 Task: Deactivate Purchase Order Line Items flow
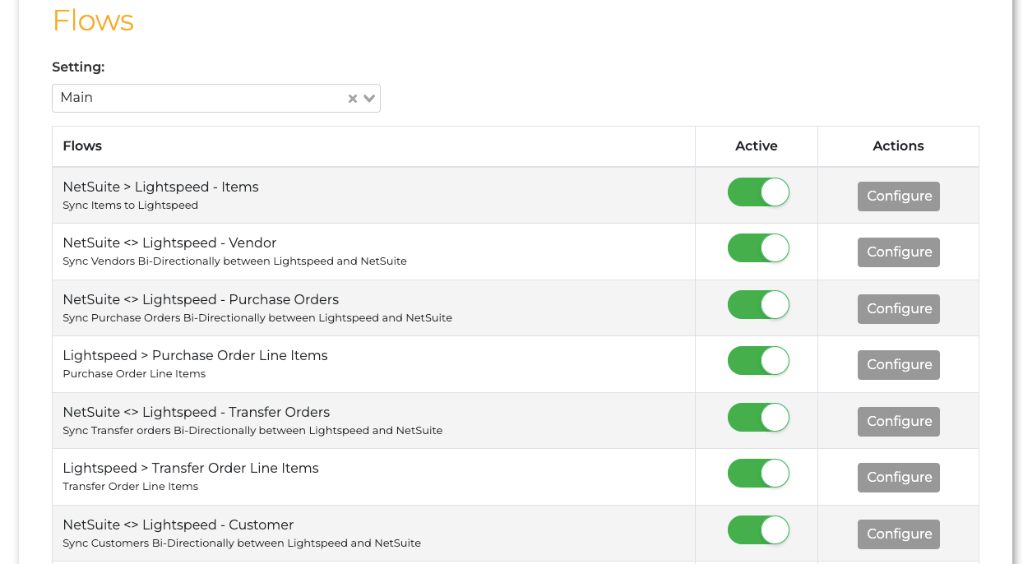coord(757,361)
